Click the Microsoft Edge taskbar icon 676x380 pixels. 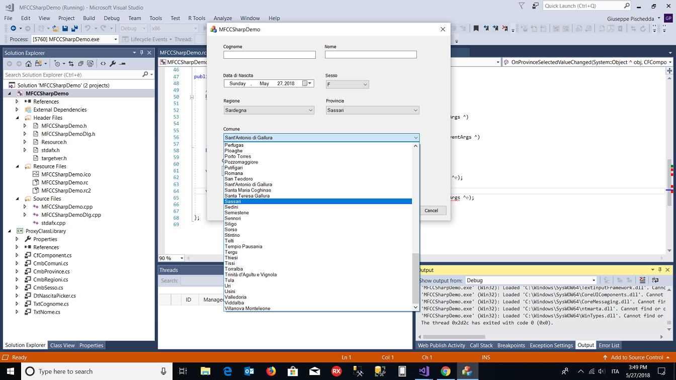(x=227, y=371)
